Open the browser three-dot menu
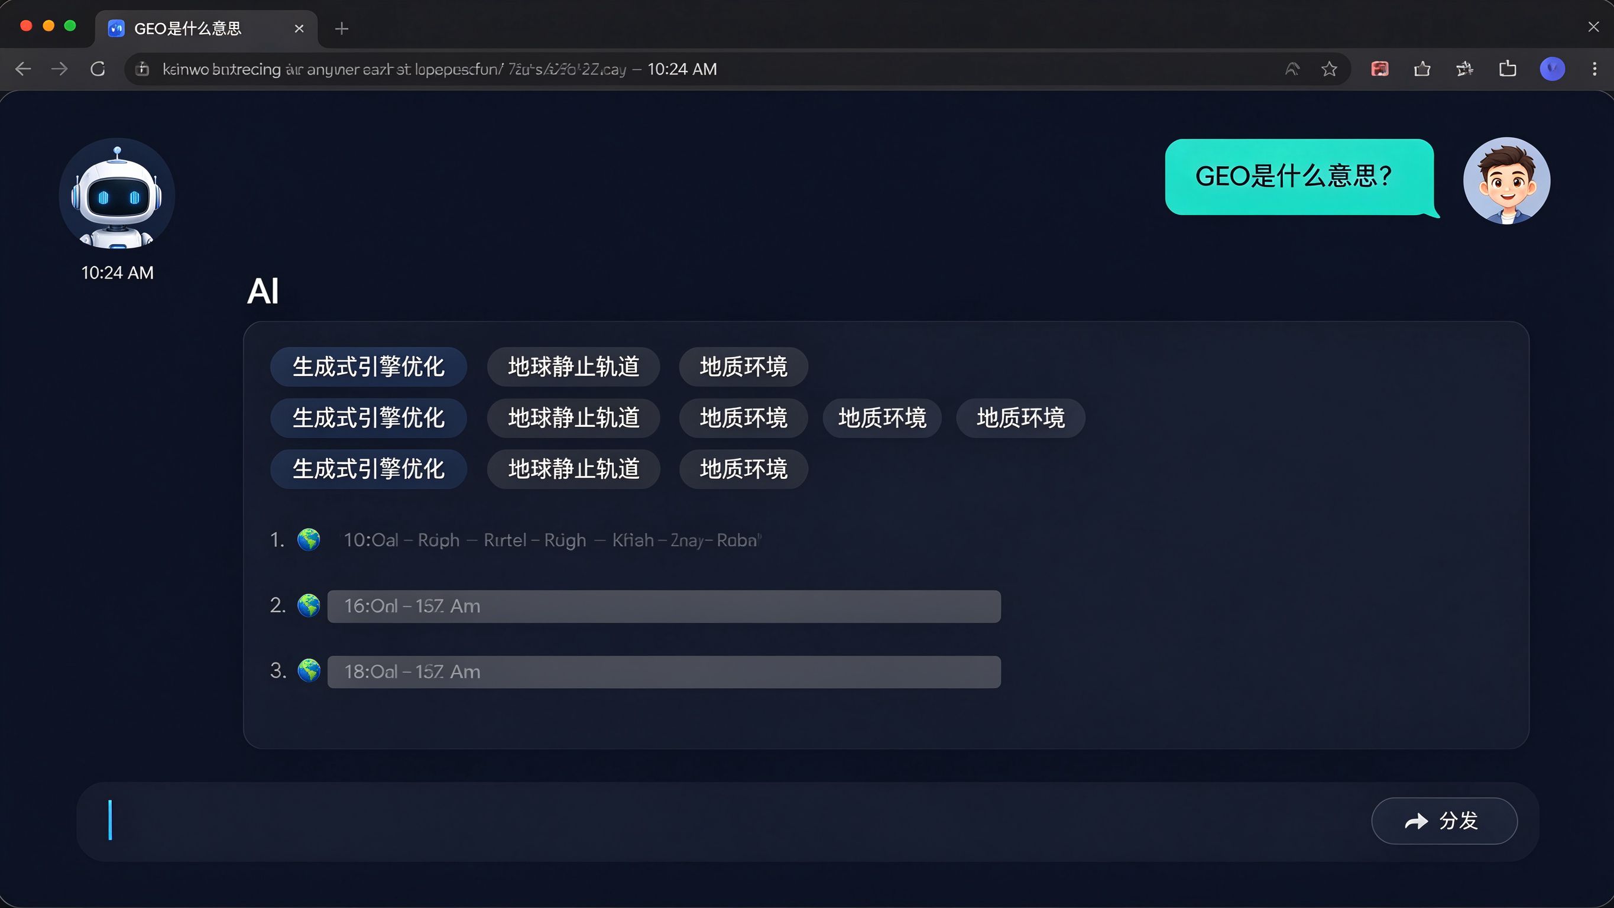 click(1594, 69)
